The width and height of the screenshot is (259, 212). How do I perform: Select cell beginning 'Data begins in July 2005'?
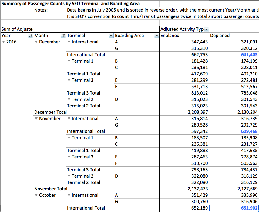pyautogui.click(x=163, y=10)
